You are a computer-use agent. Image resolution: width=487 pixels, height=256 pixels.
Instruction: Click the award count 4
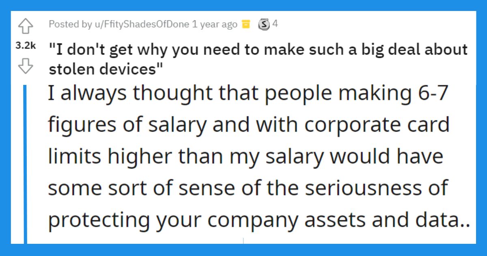[275, 24]
